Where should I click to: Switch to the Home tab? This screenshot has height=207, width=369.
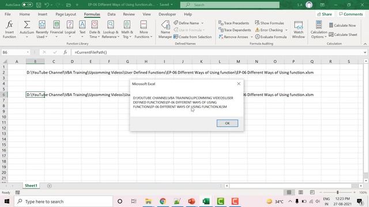24,14
